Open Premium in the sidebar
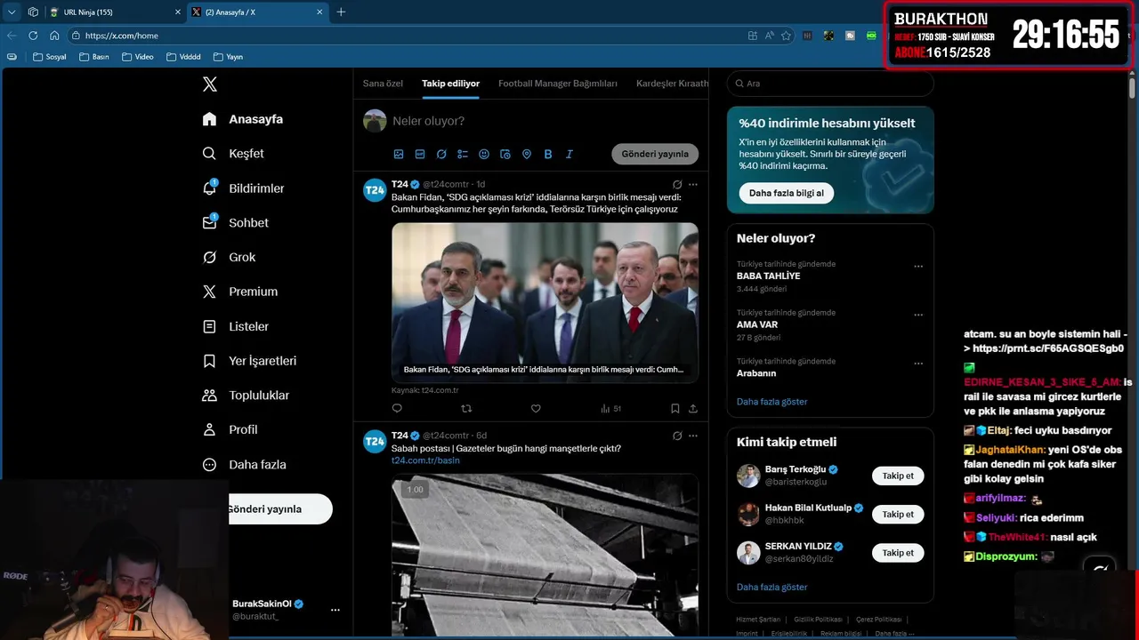 point(240,292)
